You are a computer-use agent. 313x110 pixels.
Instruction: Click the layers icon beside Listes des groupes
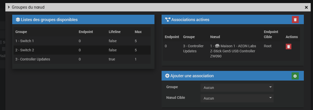18,20
